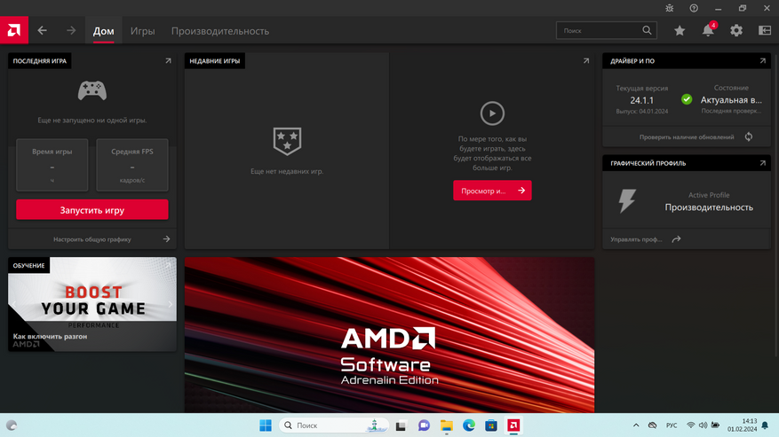Go forward with the right arrow
Image resolution: width=779 pixels, height=437 pixels.
(71, 30)
